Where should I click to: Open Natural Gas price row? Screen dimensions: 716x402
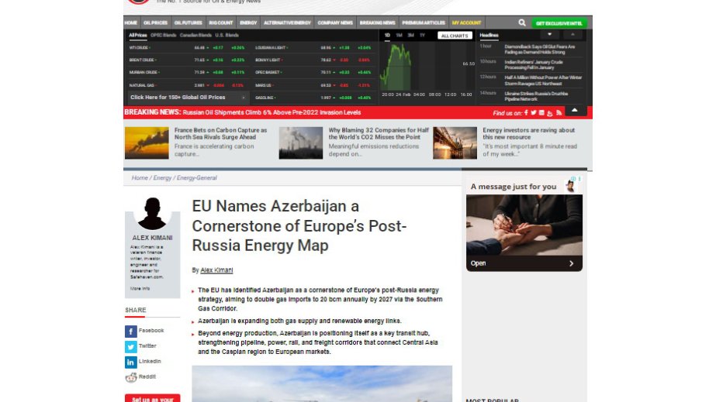pos(187,85)
